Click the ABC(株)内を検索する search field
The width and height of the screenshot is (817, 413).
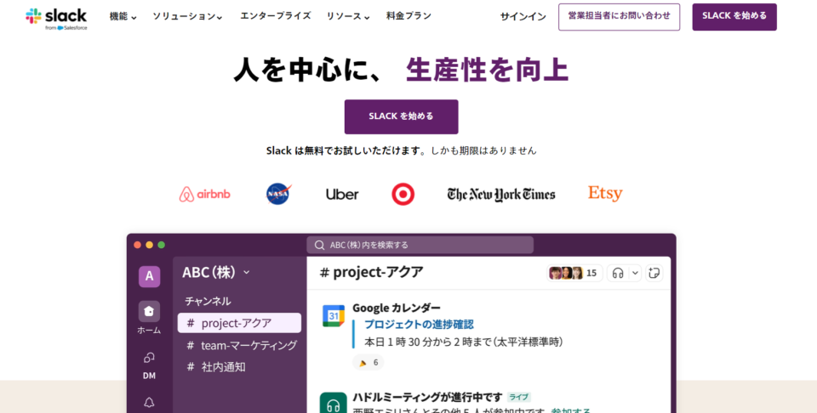tap(420, 245)
